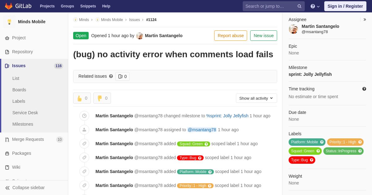The width and height of the screenshot is (372, 195).
Task: Click the New issue button
Action: pos(263,36)
